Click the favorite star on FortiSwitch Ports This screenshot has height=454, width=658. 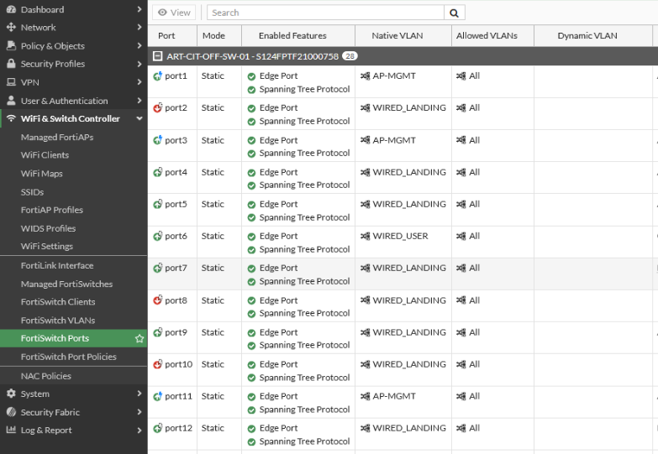tap(139, 338)
